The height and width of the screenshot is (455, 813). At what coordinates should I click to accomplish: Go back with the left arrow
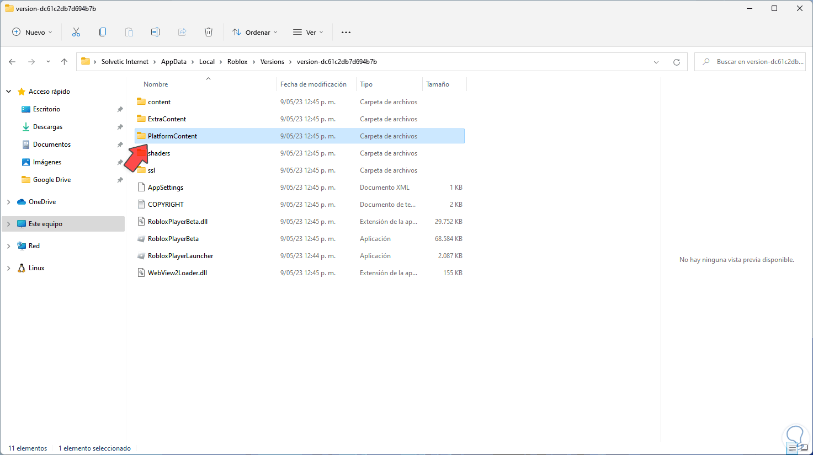(x=12, y=62)
